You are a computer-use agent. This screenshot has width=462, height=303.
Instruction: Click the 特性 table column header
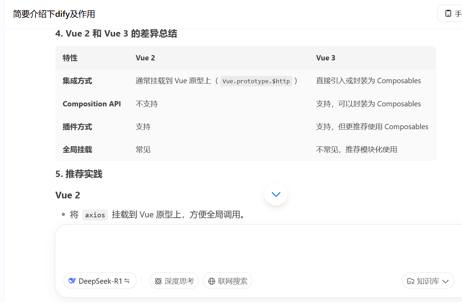point(70,58)
